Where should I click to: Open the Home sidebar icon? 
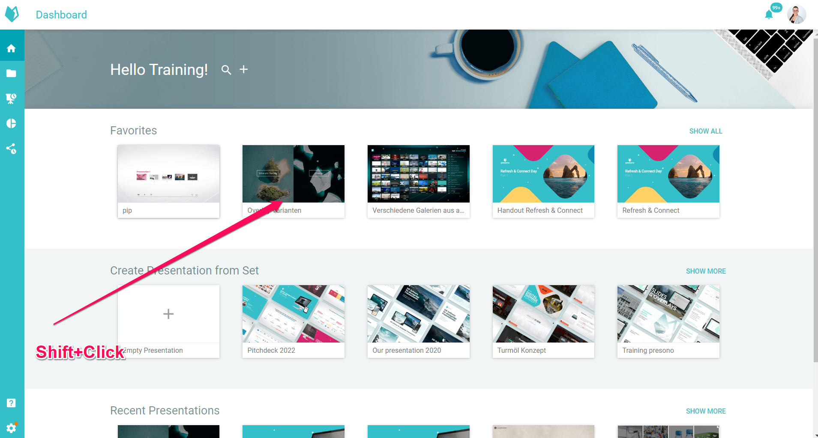point(12,48)
